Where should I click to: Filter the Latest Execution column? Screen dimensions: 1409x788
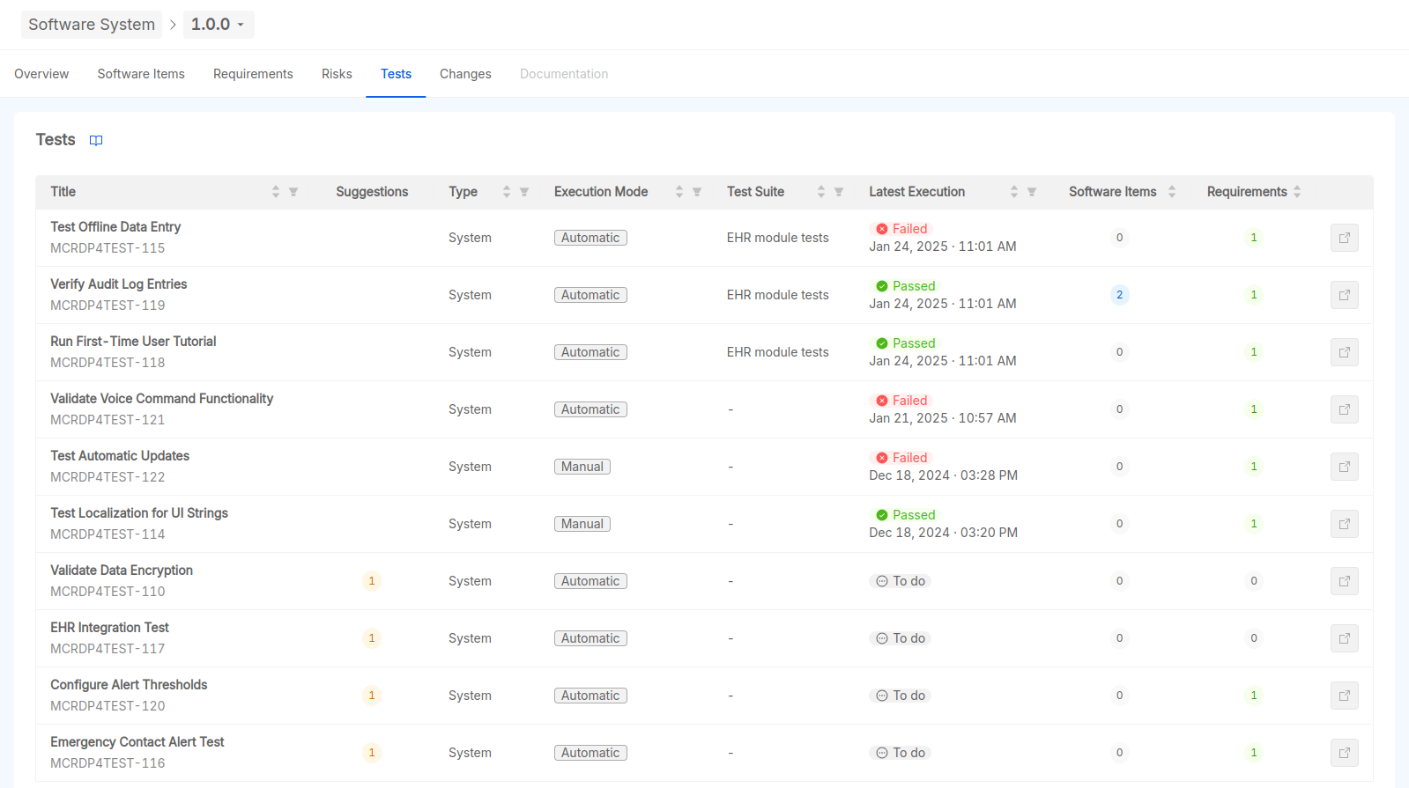(x=1032, y=192)
